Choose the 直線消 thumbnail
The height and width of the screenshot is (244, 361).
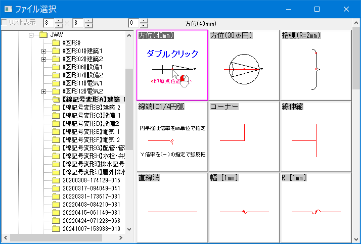pos(172,208)
